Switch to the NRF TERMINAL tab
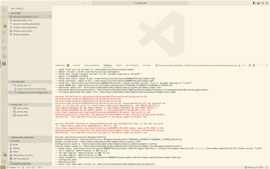 (132, 65)
